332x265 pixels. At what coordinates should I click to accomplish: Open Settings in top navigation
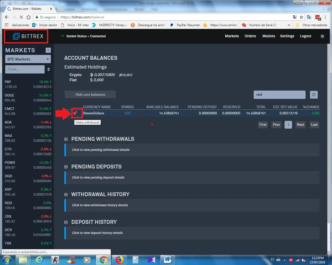[x=287, y=36]
